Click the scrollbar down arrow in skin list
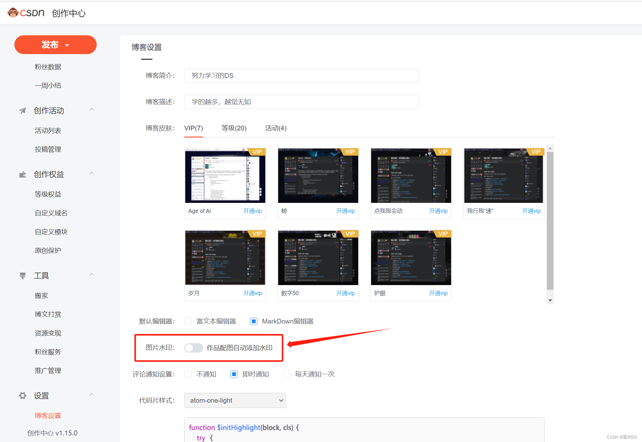 tap(550, 300)
